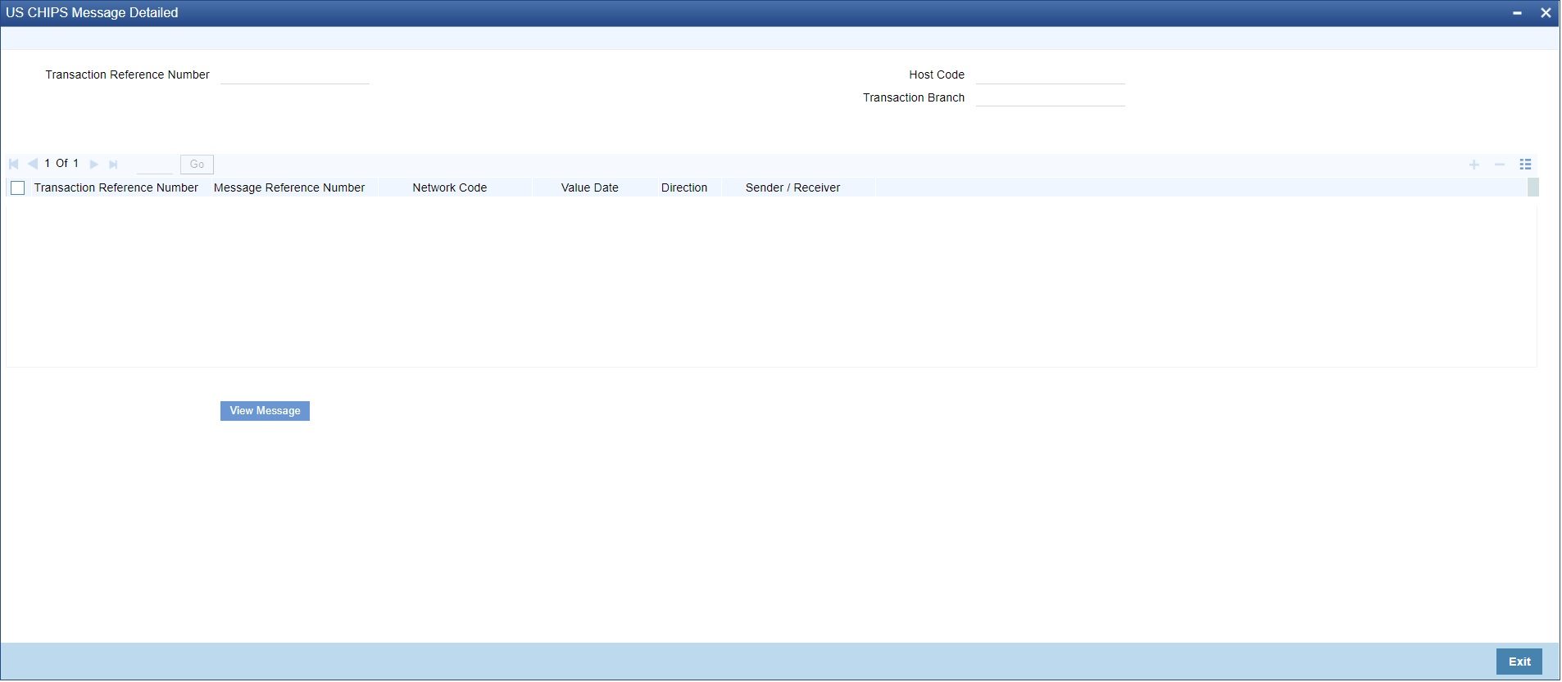Jump to last page of records
Screen dimensions: 1562x682
113,165
